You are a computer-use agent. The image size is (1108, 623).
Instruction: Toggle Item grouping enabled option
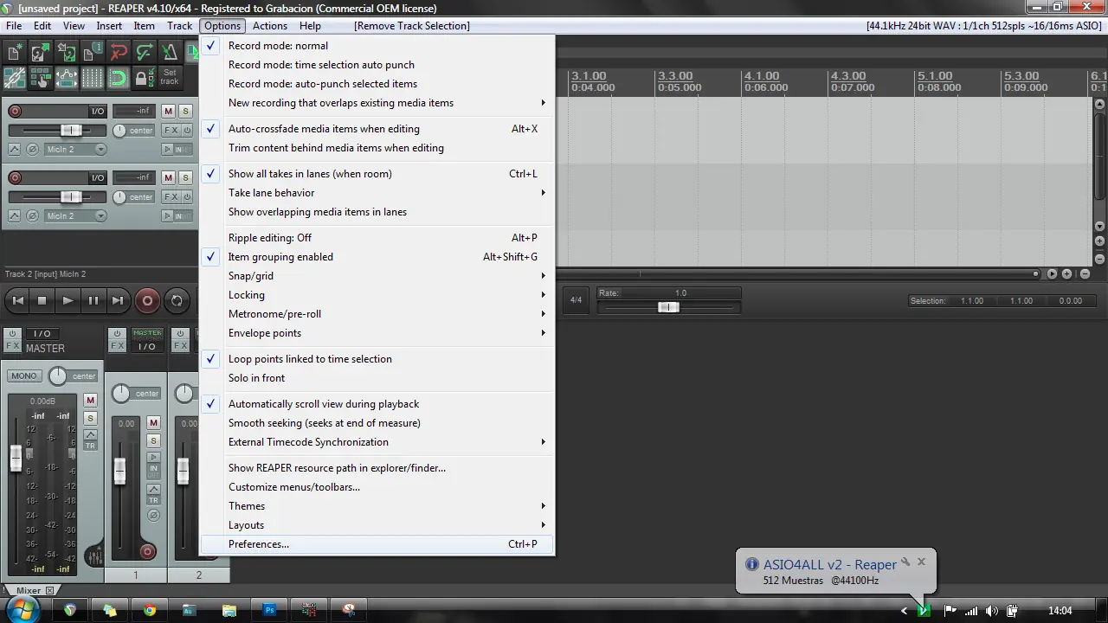(378, 257)
